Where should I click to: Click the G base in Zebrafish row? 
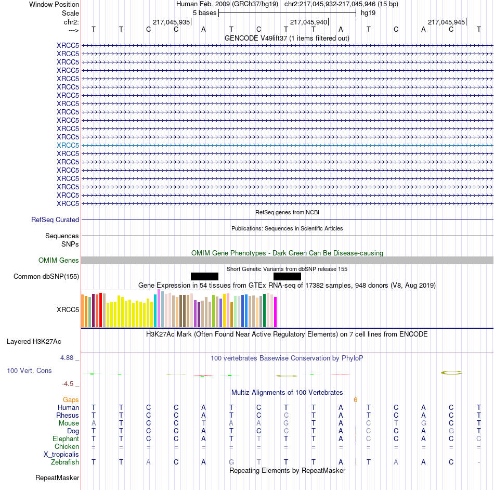231,462
